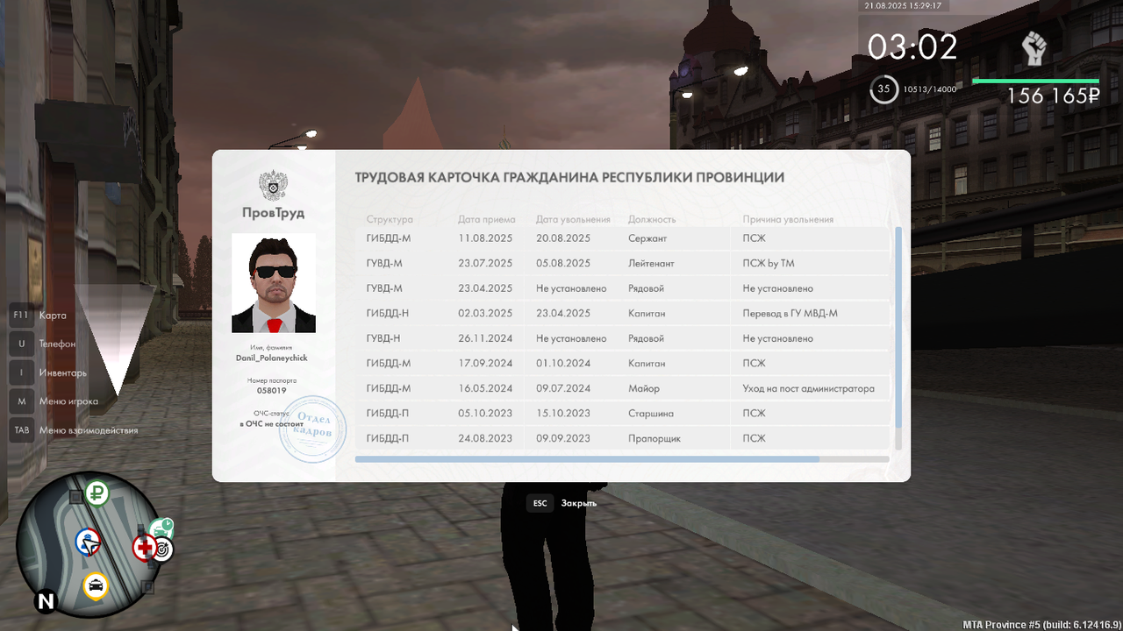
Task: Open the Меню взаимодействия entry
Action: 89,430
